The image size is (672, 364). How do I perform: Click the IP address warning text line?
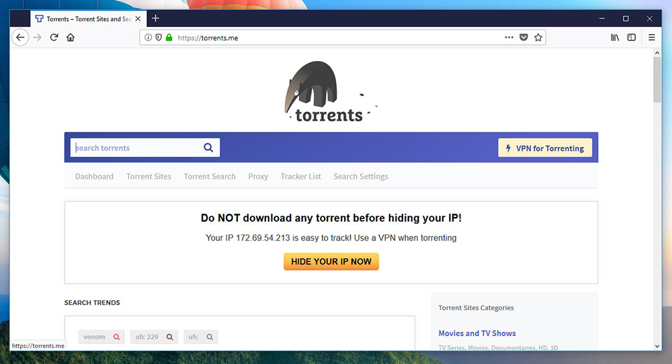[331, 238]
